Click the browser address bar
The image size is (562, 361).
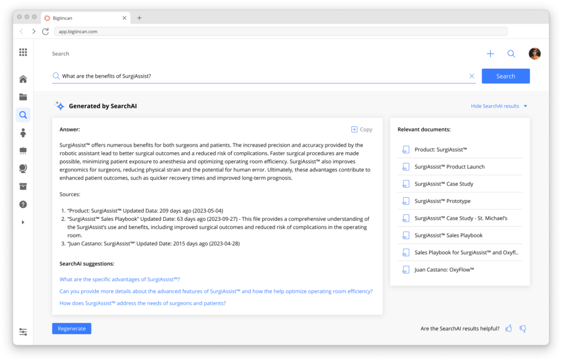click(x=280, y=31)
